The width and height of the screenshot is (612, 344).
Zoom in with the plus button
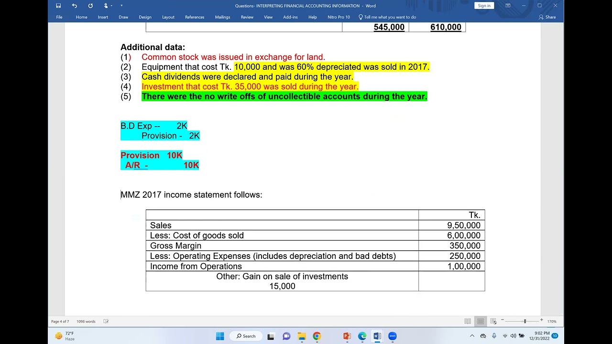pos(541,320)
